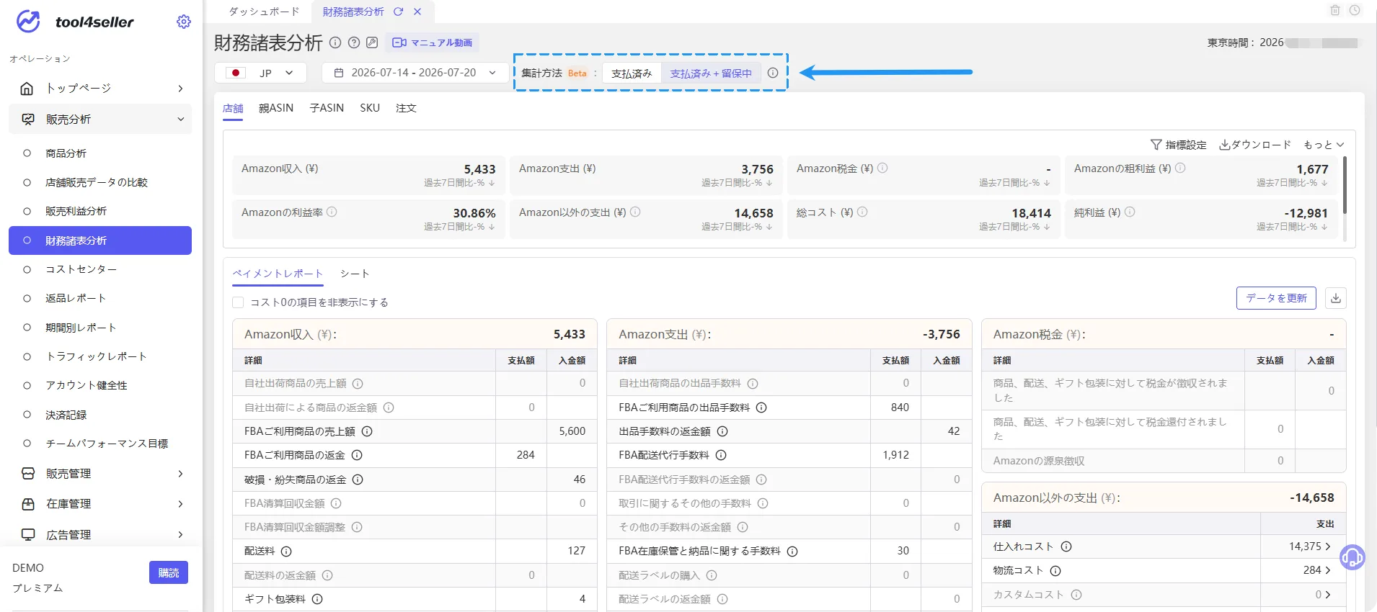Click 期間別レポート in sidebar

81,328
